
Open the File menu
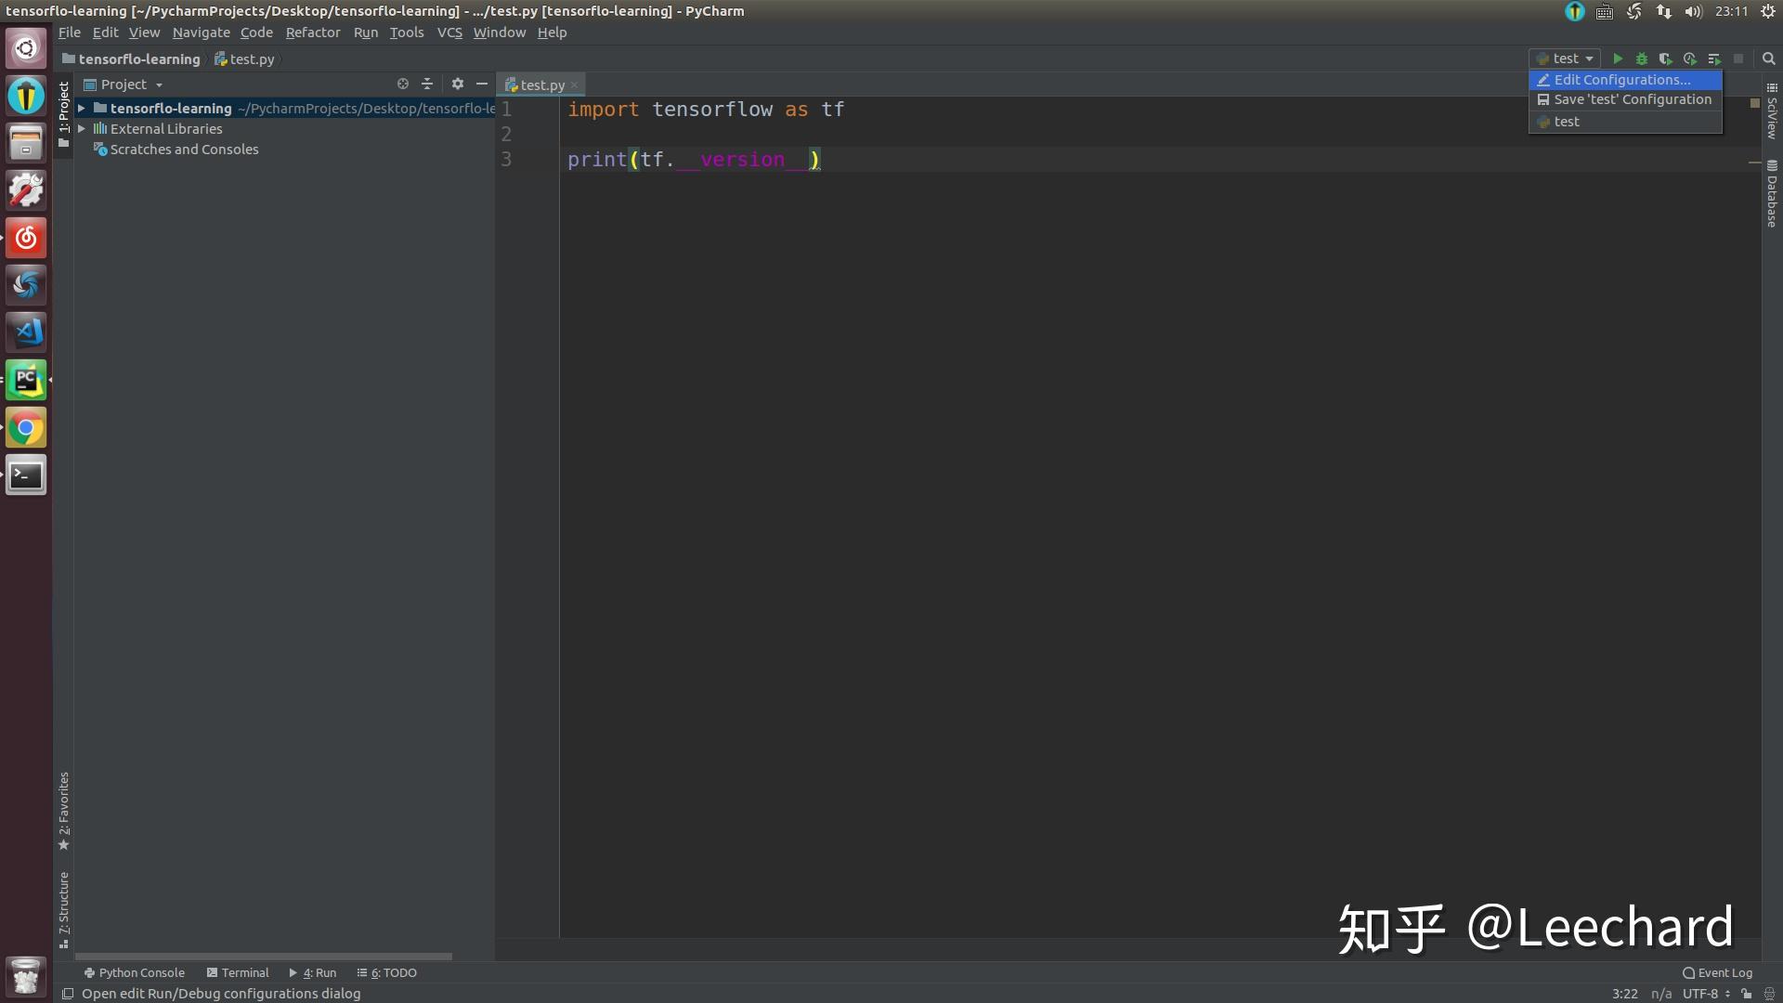tap(70, 33)
